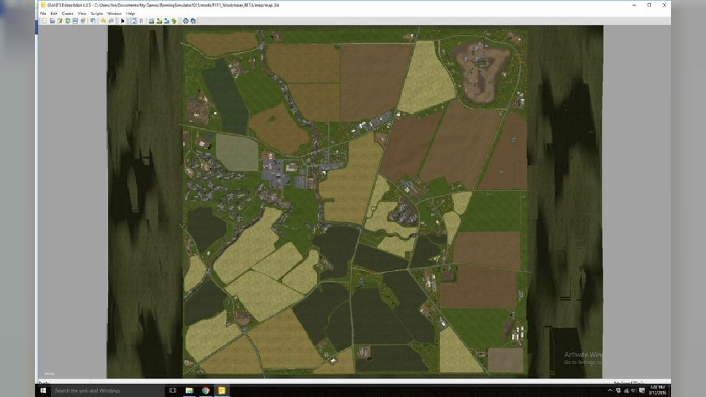706x397 pixels.
Task: Click the GIANTS Editor title bar app icon
Action: coord(42,5)
